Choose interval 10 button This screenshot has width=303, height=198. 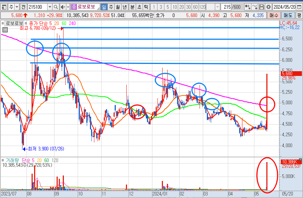click(175, 7)
